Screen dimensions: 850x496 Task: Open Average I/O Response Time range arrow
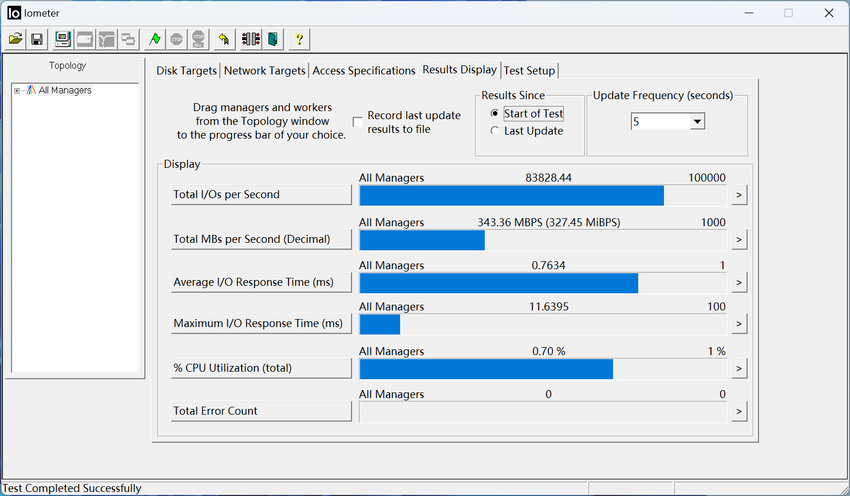(x=739, y=282)
